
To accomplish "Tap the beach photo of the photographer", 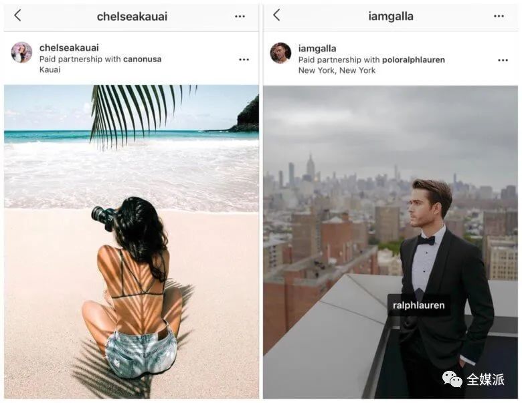I will tap(131, 242).
